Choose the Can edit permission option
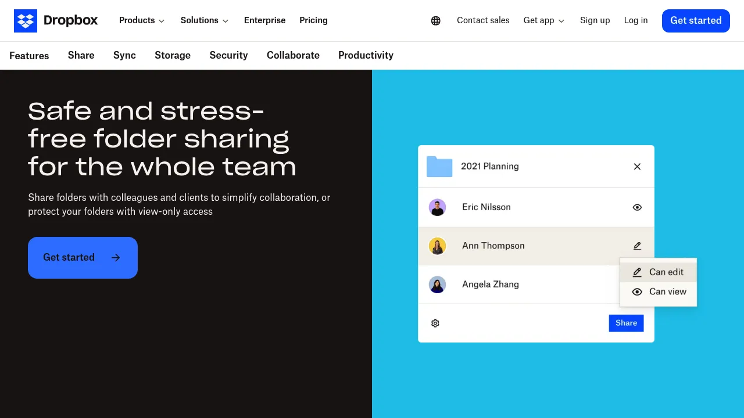This screenshot has width=744, height=418. pyautogui.click(x=658, y=272)
